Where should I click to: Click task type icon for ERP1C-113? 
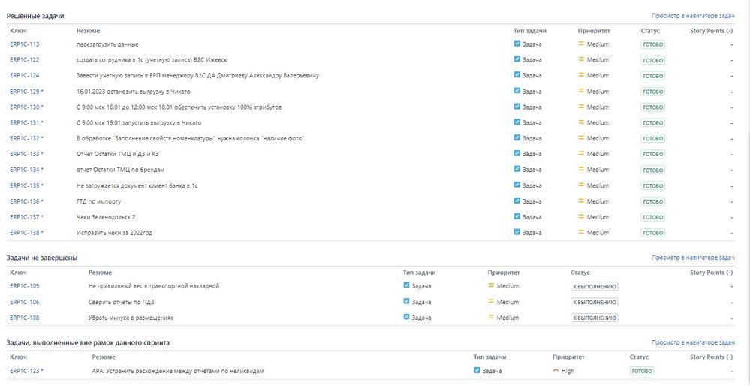[517, 43]
